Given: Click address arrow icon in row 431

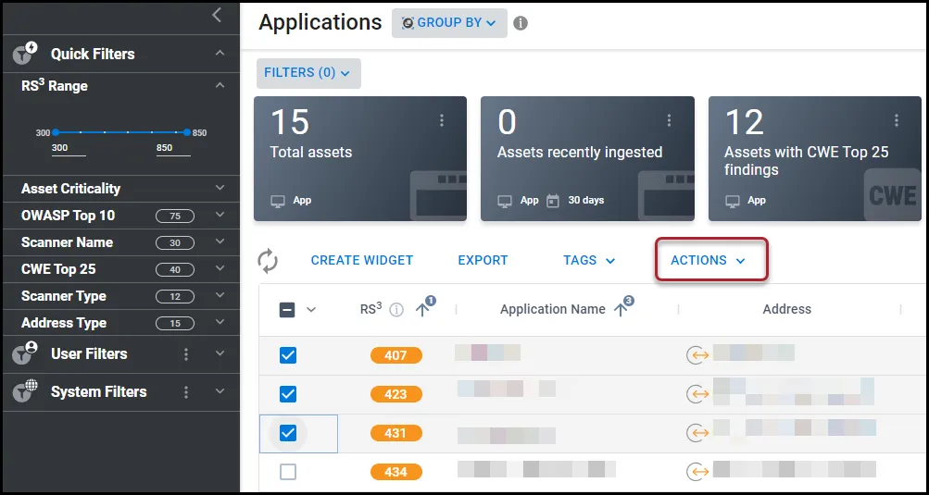Looking at the screenshot, I should pyautogui.click(x=697, y=433).
